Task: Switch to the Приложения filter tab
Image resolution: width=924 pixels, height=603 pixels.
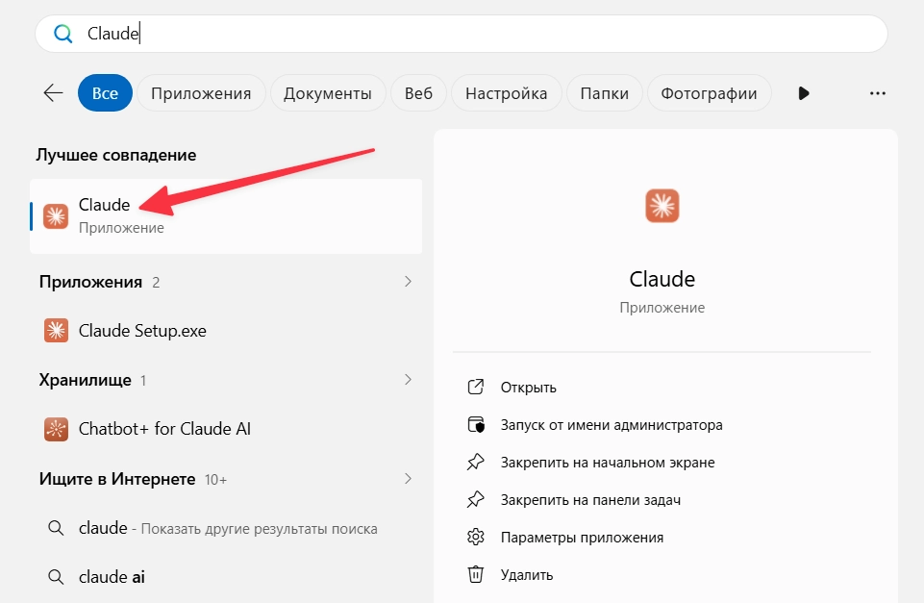Action: 201,93
